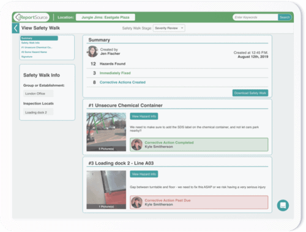
Task: Click the 12 Hazards Found row
Action: [x=177, y=63]
